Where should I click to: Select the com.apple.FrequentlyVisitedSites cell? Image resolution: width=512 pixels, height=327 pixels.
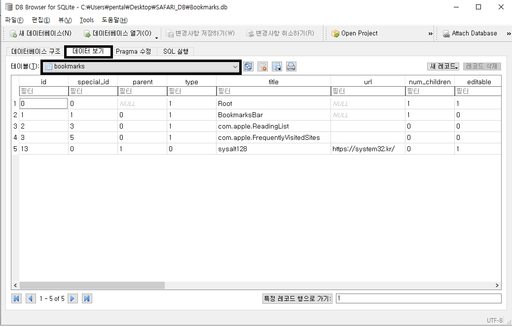pos(274,137)
